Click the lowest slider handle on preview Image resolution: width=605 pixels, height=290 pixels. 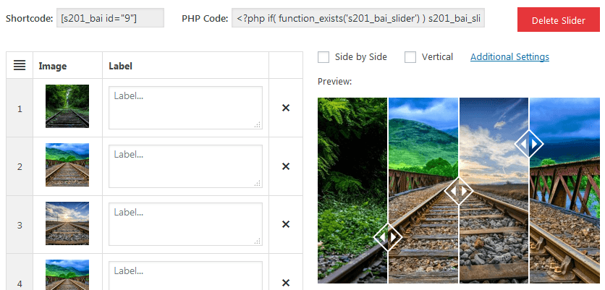point(388,236)
